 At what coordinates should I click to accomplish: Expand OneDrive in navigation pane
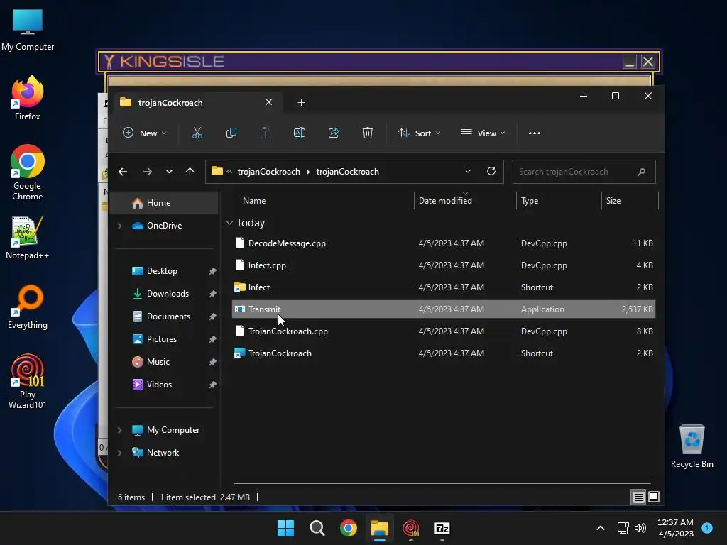click(119, 226)
